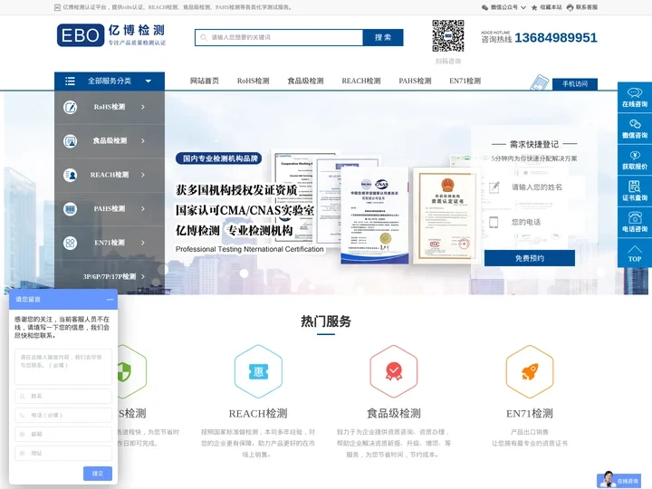Click the customer service avatar at bottom right
The image size is (652, 489).
609,479
